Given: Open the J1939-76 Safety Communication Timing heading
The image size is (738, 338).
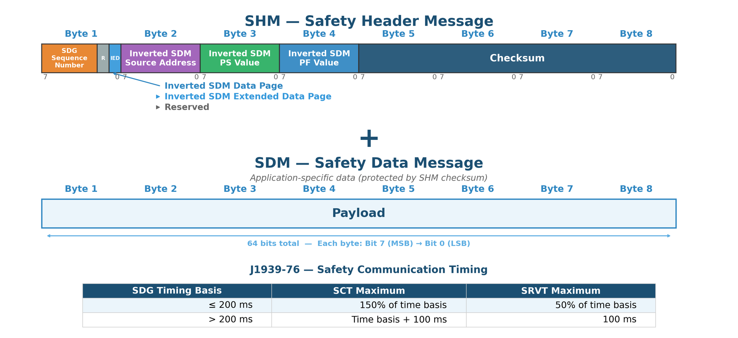Looking at the screenshot, I should pyautogui.click(x=369, y=269).
